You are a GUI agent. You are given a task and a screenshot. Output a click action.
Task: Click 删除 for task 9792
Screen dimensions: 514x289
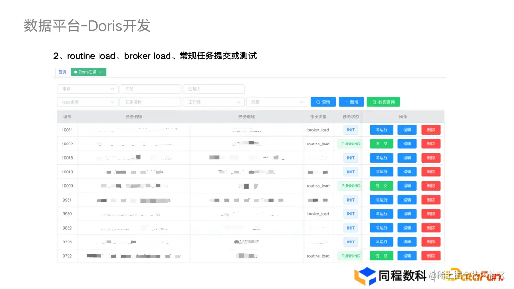tap(431, 256)
